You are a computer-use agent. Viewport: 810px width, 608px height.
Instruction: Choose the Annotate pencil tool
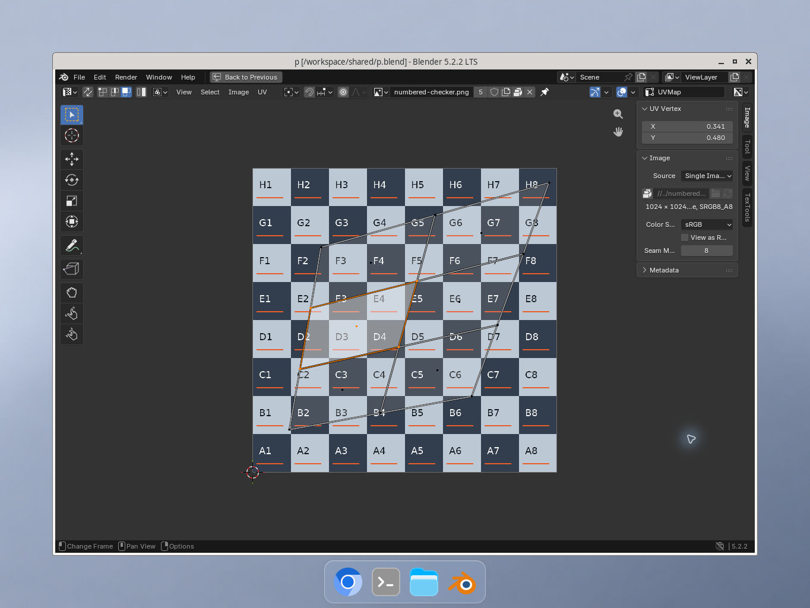(72, 245)
